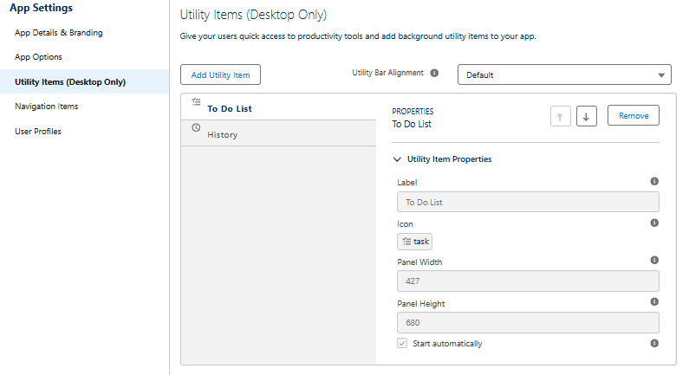Click into the Panel Width field
The height and width of the screenshot is (375, 689).
527,281
